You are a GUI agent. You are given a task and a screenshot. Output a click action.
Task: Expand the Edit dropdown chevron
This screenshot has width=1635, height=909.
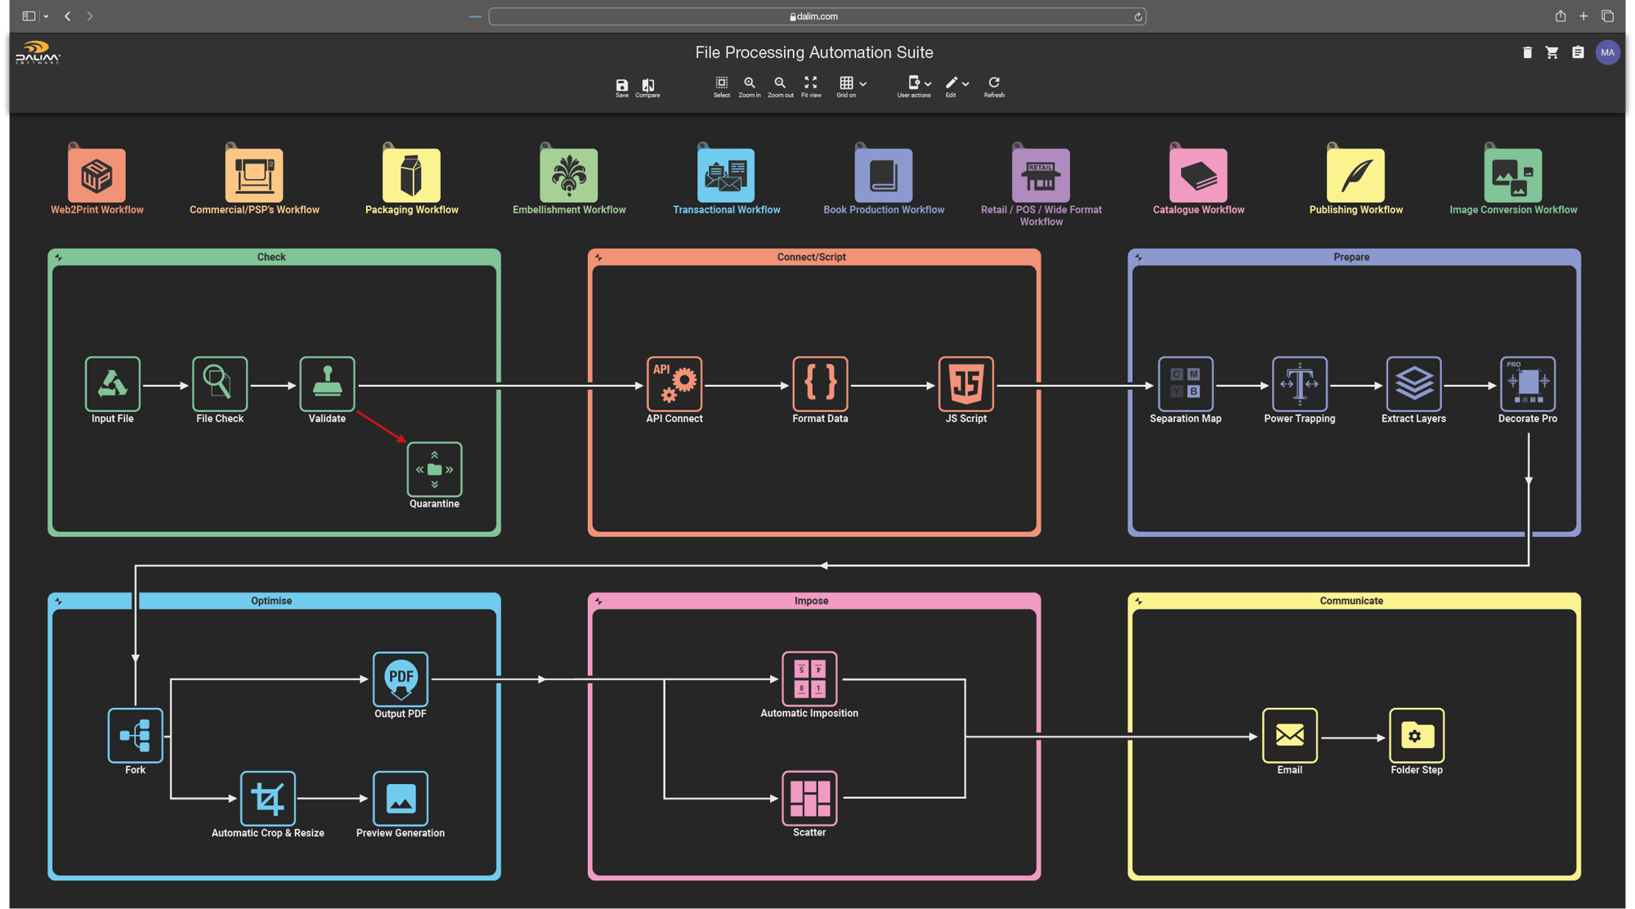click(x=965, y=84)
